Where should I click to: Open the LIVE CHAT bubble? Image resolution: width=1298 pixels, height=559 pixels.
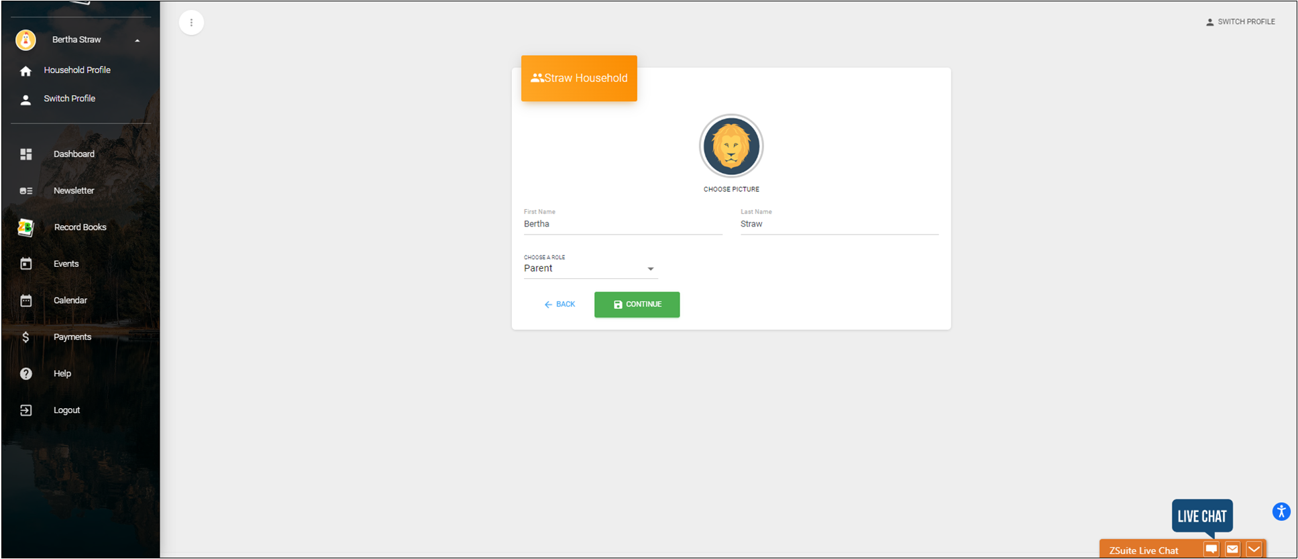pyautogui.click(x=1202, y=517)
